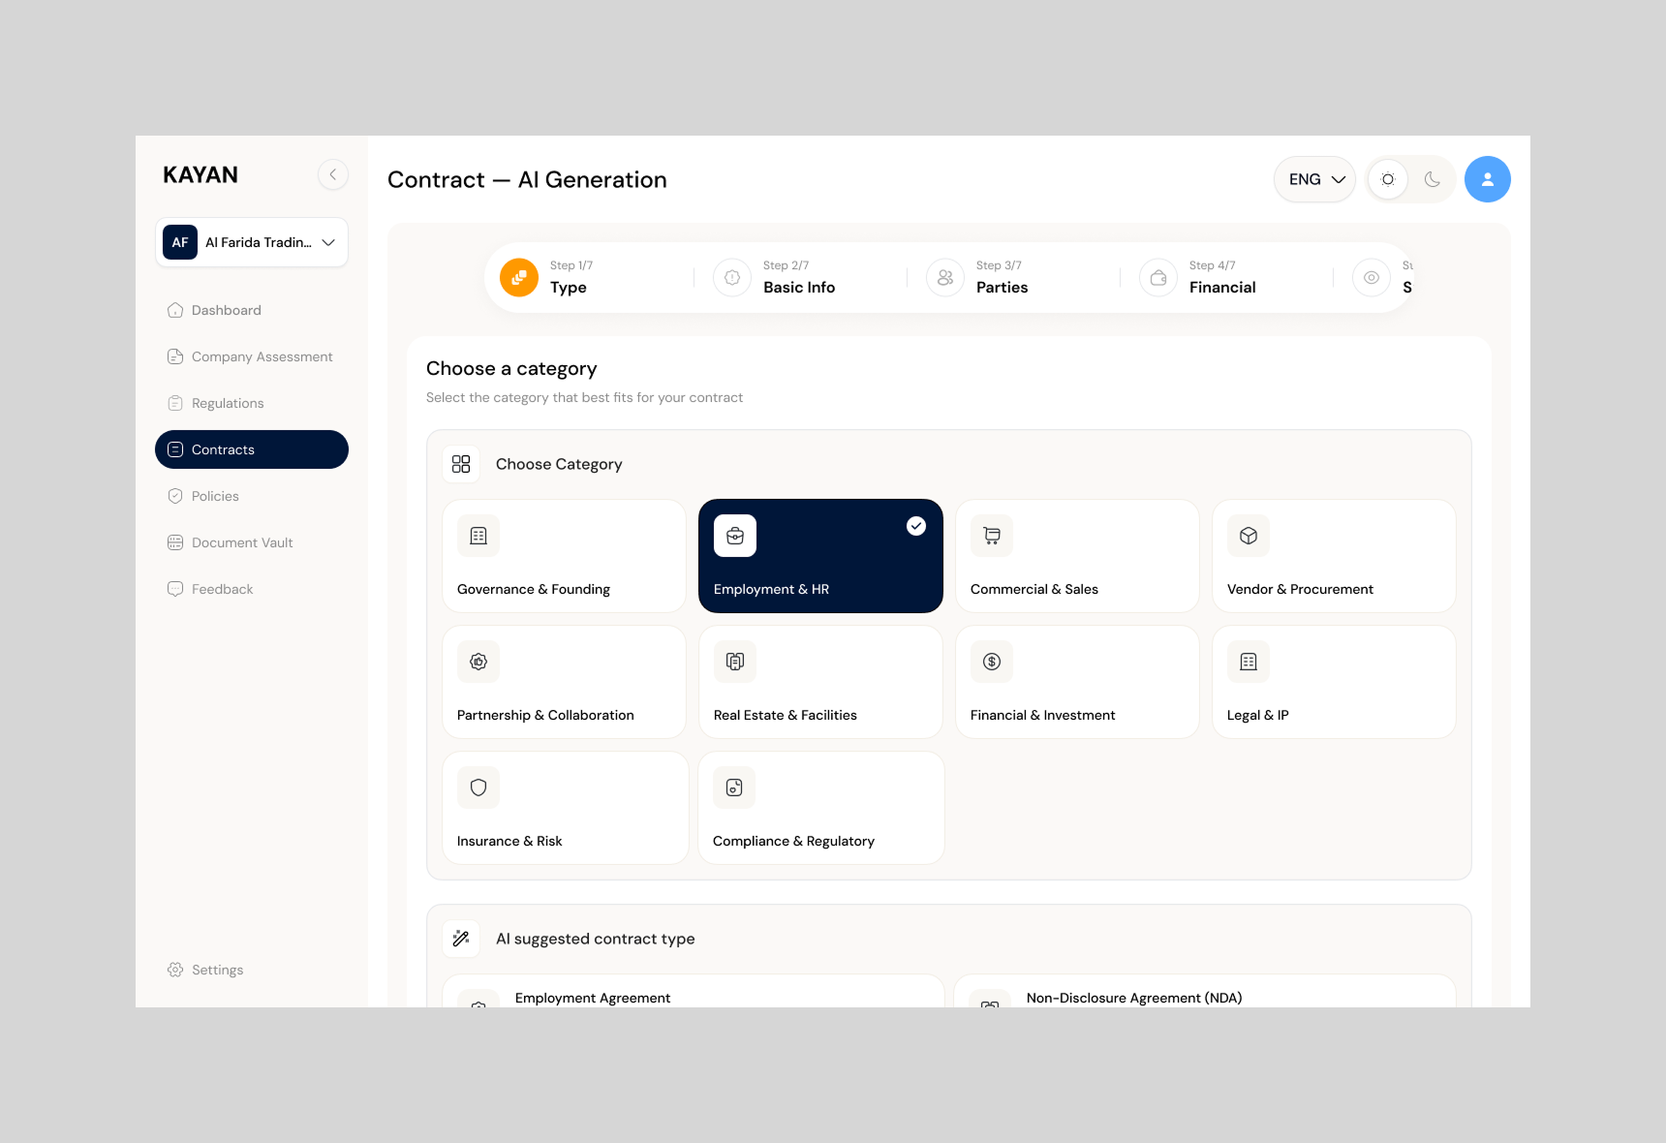Screen dimensions: 1666x1143
Task: Click the Step 5 eye icon
Action: point(1372,277)
